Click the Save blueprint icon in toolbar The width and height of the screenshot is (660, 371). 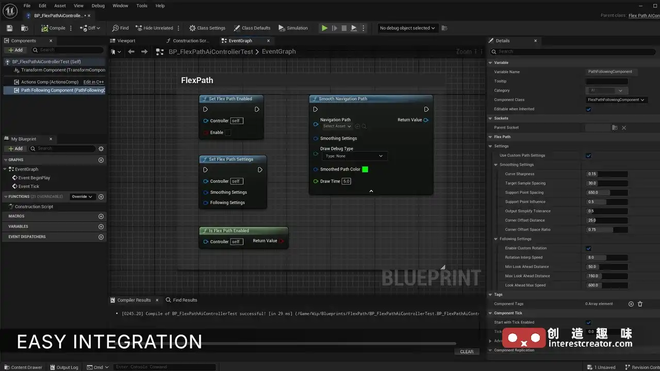9,28
